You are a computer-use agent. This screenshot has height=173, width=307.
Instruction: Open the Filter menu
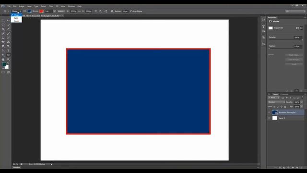(x=51, y=6)
